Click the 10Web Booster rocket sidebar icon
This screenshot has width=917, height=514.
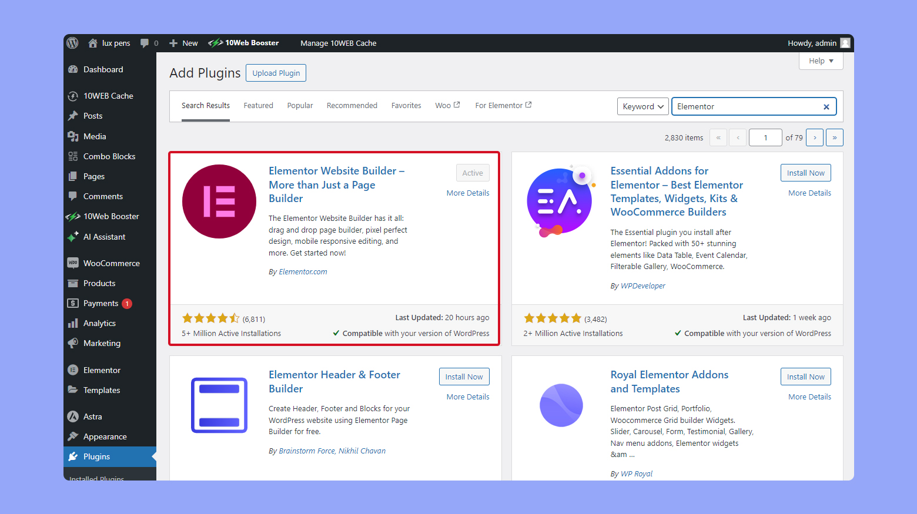pos(72,216)
